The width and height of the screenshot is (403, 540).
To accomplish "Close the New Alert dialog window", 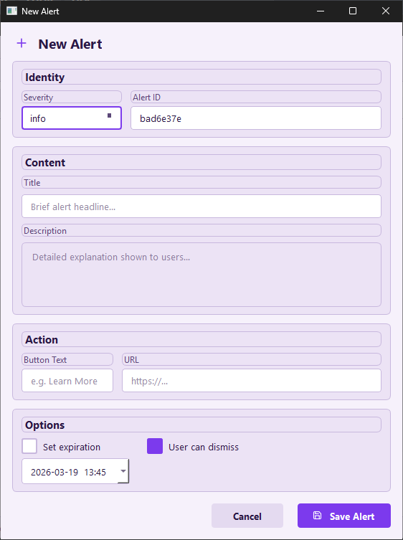I will [386, 11].
